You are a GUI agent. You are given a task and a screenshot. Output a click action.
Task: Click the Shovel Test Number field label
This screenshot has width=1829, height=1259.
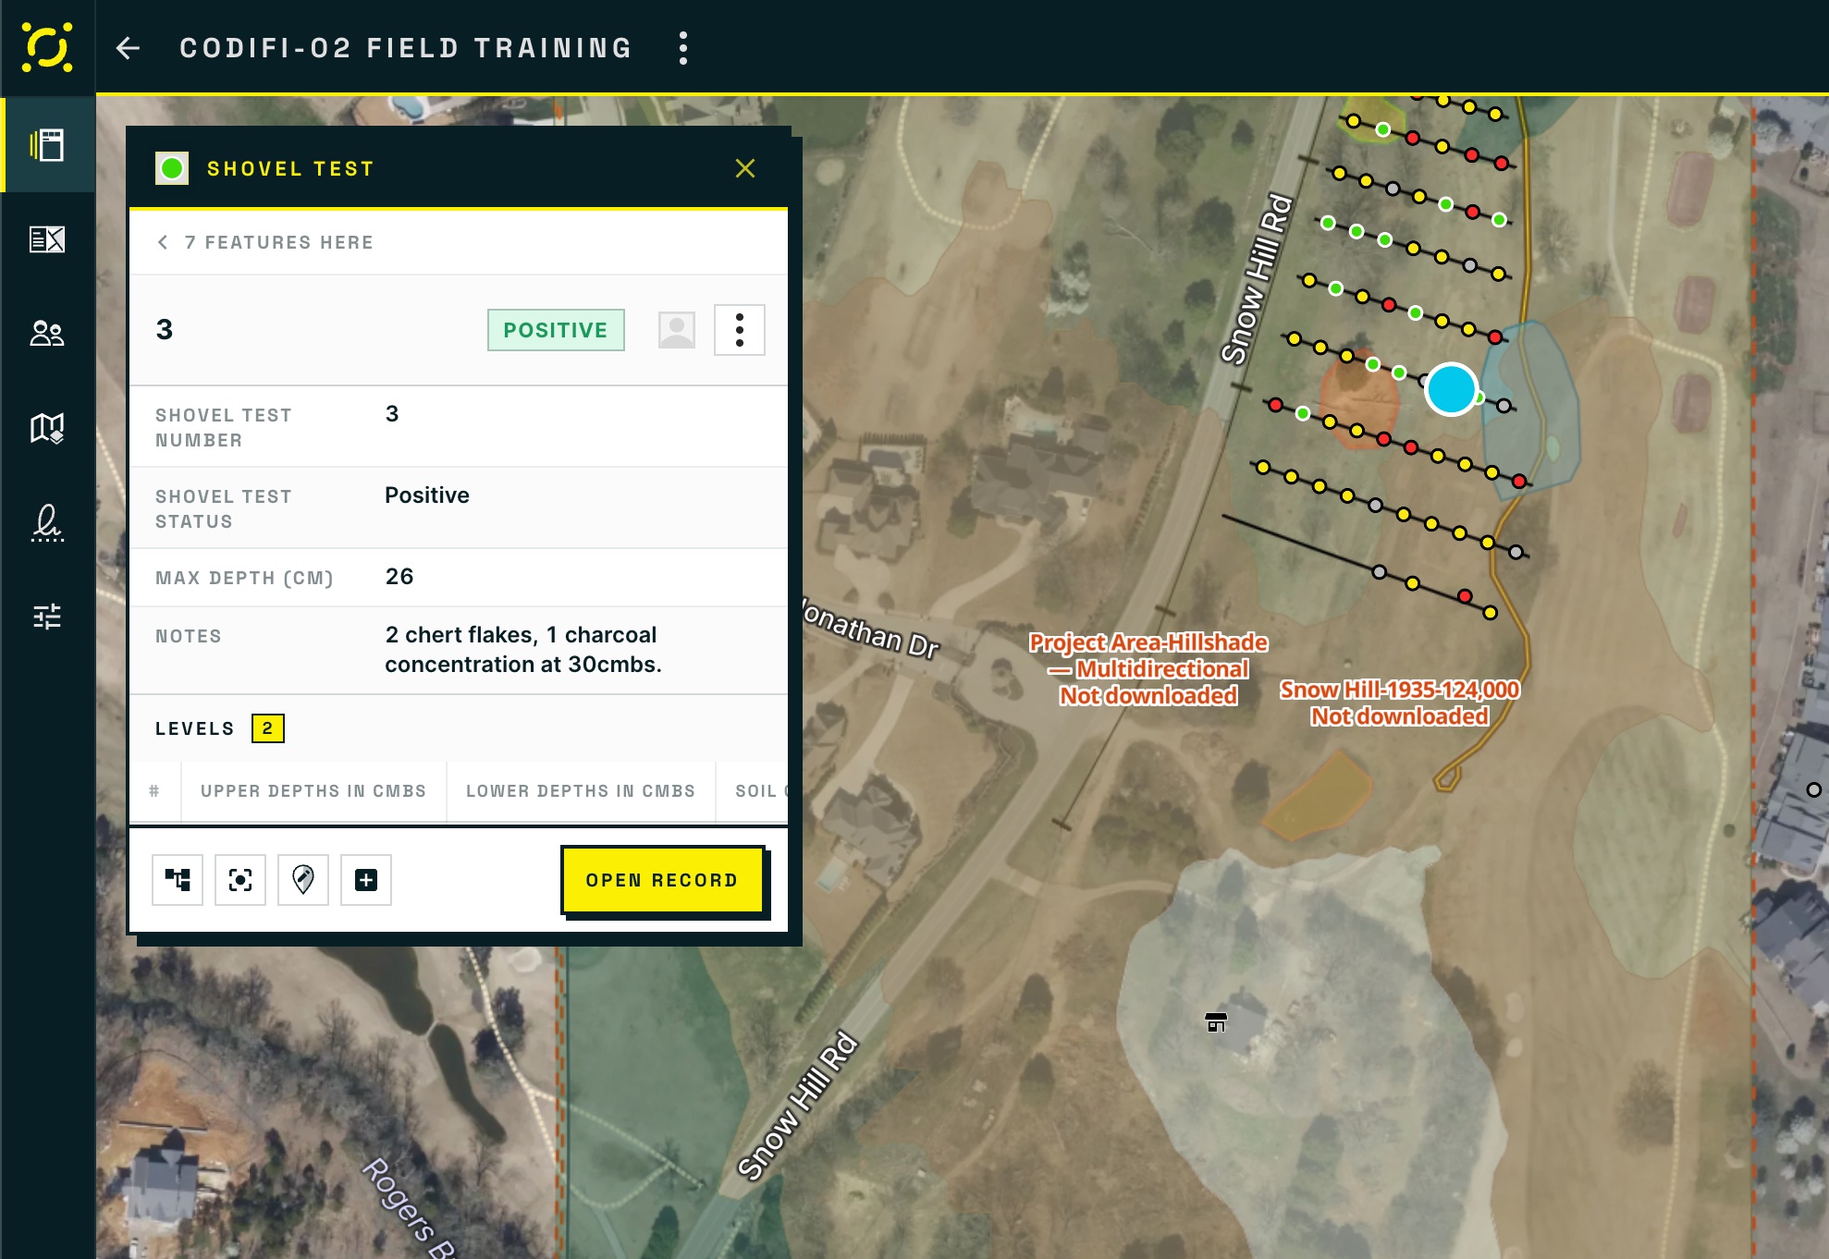coord(224,428)
